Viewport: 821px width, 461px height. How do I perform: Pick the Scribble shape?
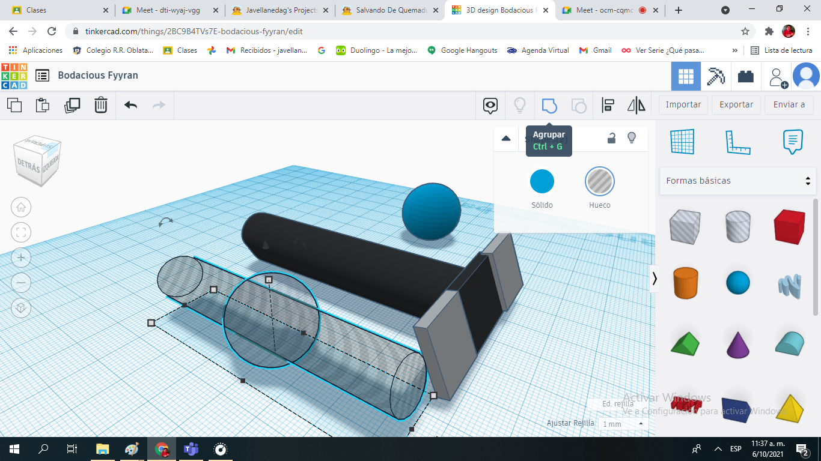789,285
